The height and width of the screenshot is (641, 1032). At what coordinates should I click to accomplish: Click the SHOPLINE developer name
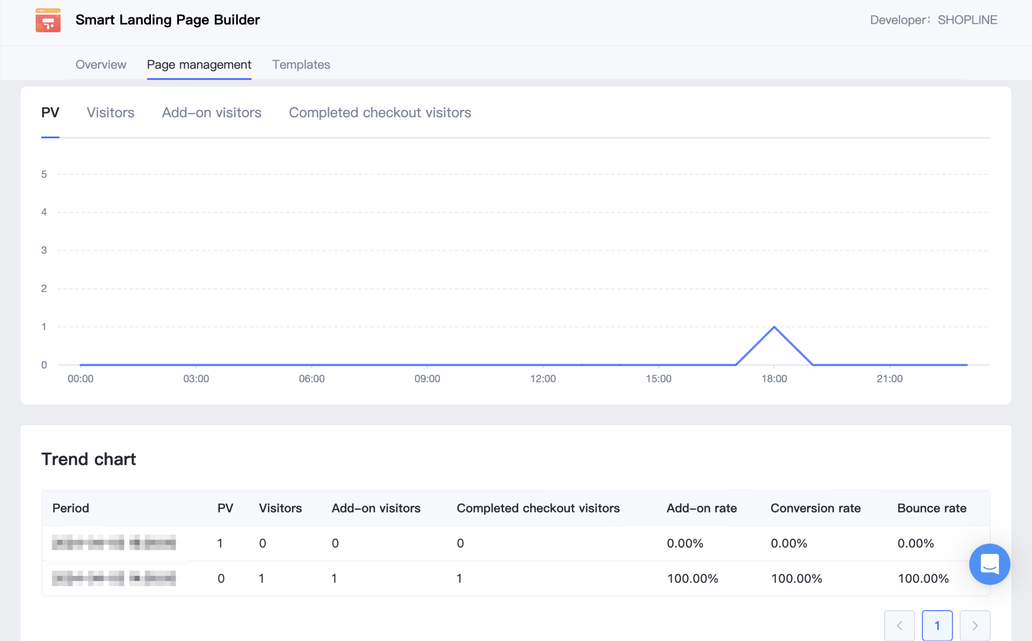pos(967,20)
